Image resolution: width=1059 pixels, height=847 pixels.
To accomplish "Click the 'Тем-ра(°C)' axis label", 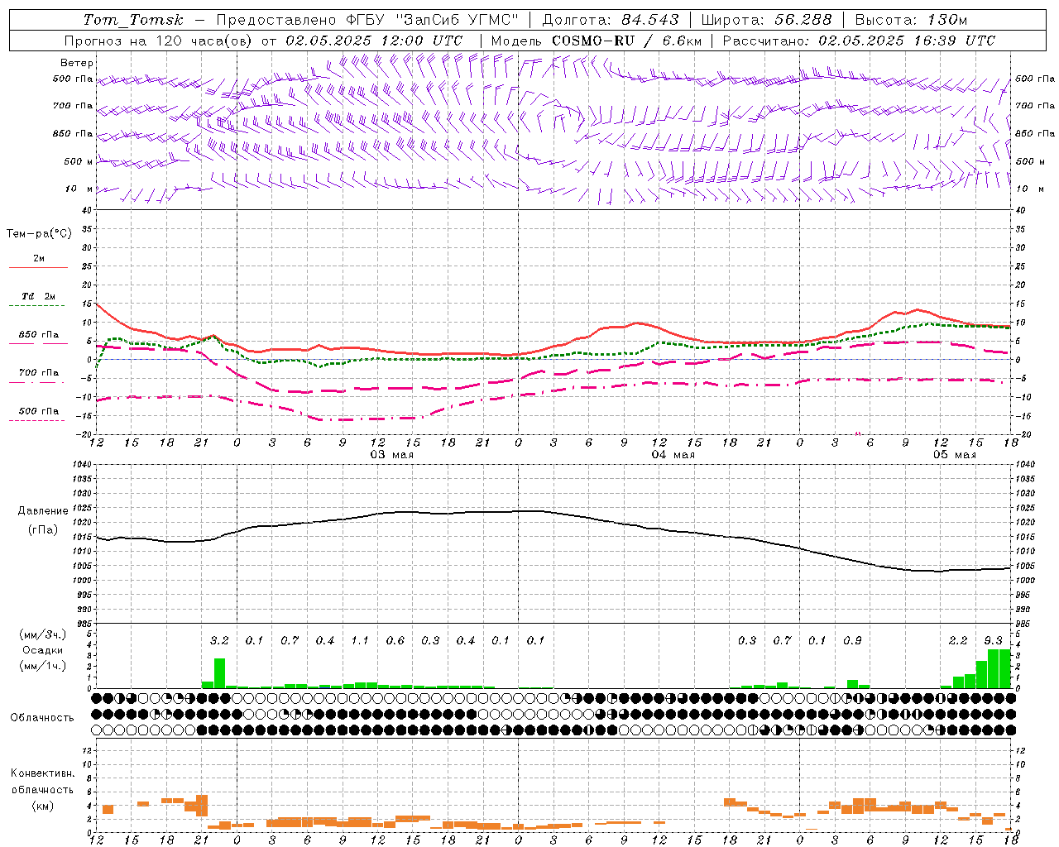I will click(39, 233).
